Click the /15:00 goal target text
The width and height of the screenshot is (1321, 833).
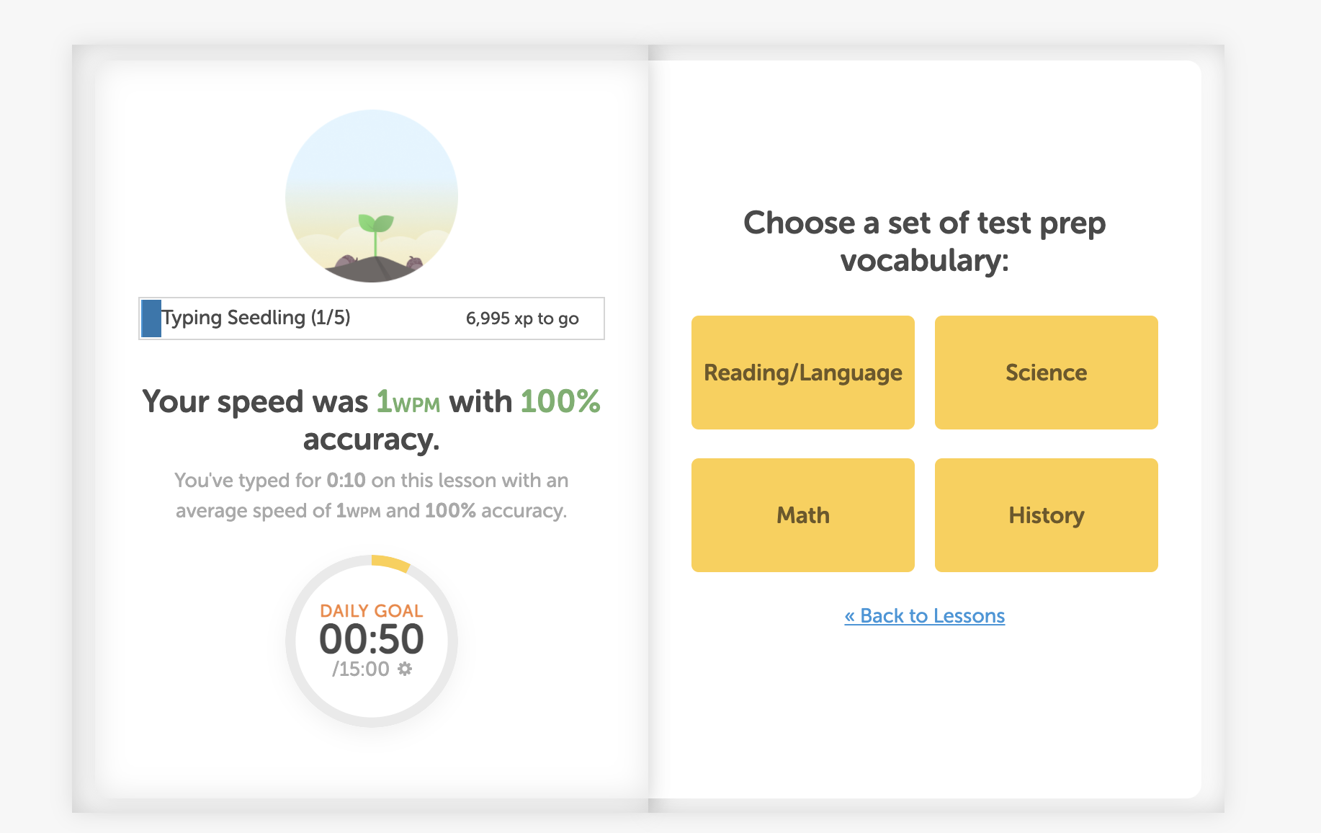[x=360, y=669]
